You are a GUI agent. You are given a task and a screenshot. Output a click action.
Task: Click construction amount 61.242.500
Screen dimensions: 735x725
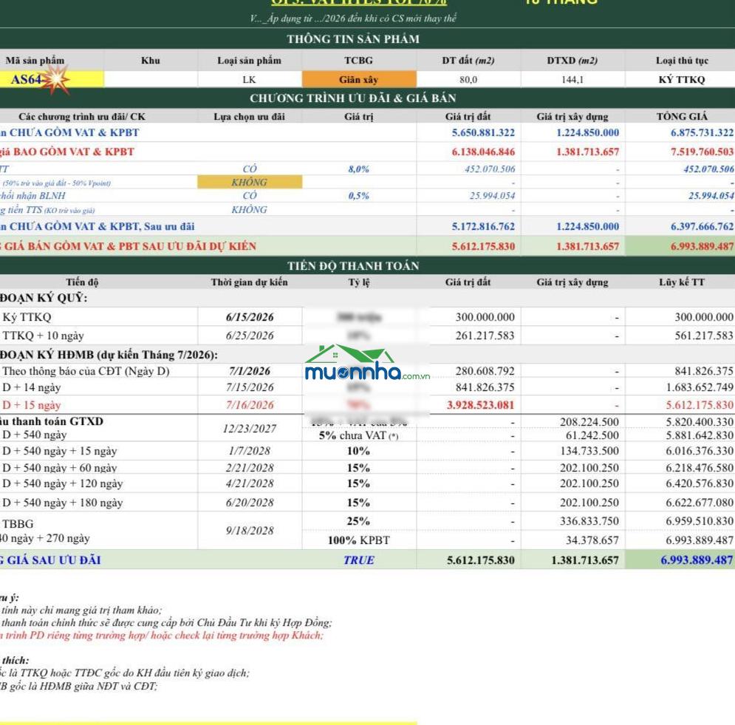point(592,435)
